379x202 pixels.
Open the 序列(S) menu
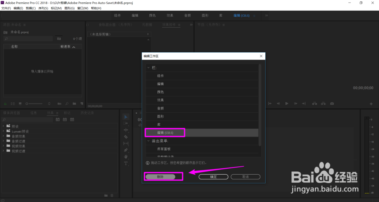point(43,8)
